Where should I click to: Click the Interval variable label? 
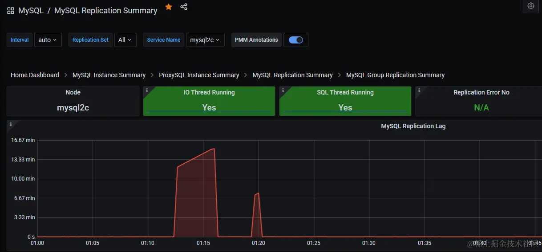pyautogui.click(x=20, y=40)
